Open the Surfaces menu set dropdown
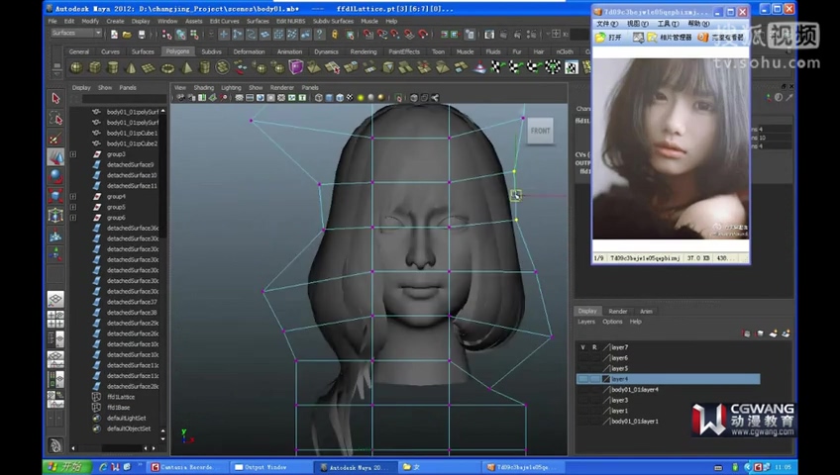 pyautogui.click(x=77, y=33)
